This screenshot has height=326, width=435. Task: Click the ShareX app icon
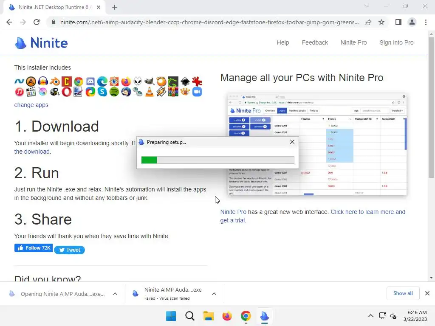coord(90,92)
